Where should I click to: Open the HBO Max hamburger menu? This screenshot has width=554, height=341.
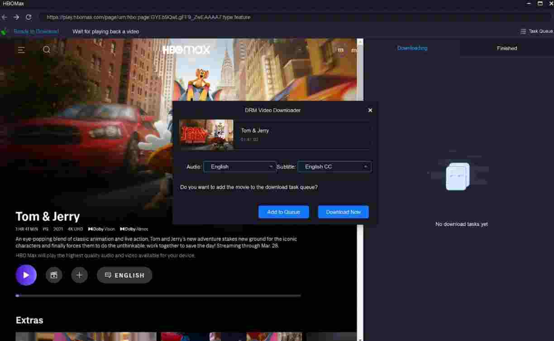click(x=21, y=50)
